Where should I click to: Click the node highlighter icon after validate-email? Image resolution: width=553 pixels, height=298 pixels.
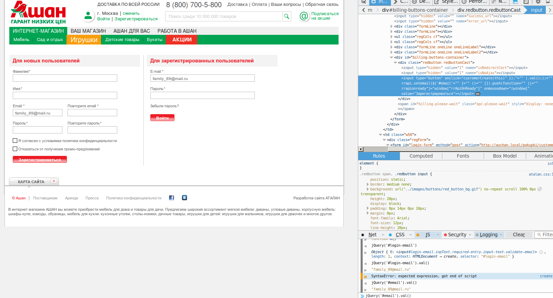(x=541, y=252)
